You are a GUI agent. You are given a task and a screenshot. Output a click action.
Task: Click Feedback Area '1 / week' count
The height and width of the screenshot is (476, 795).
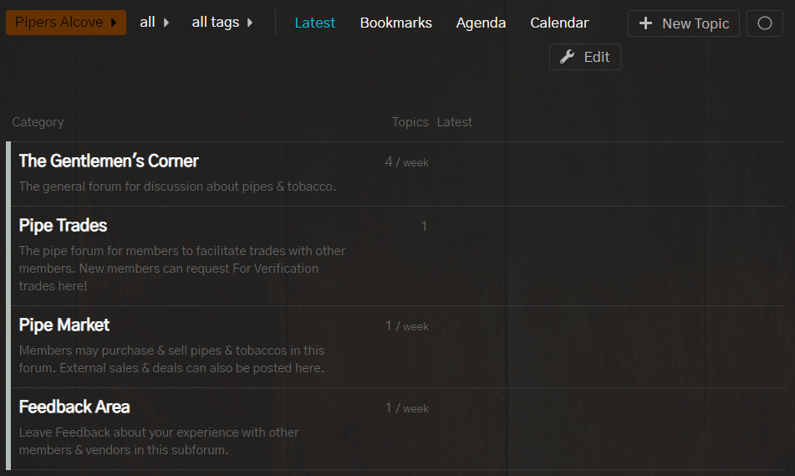tap(406, 408)
